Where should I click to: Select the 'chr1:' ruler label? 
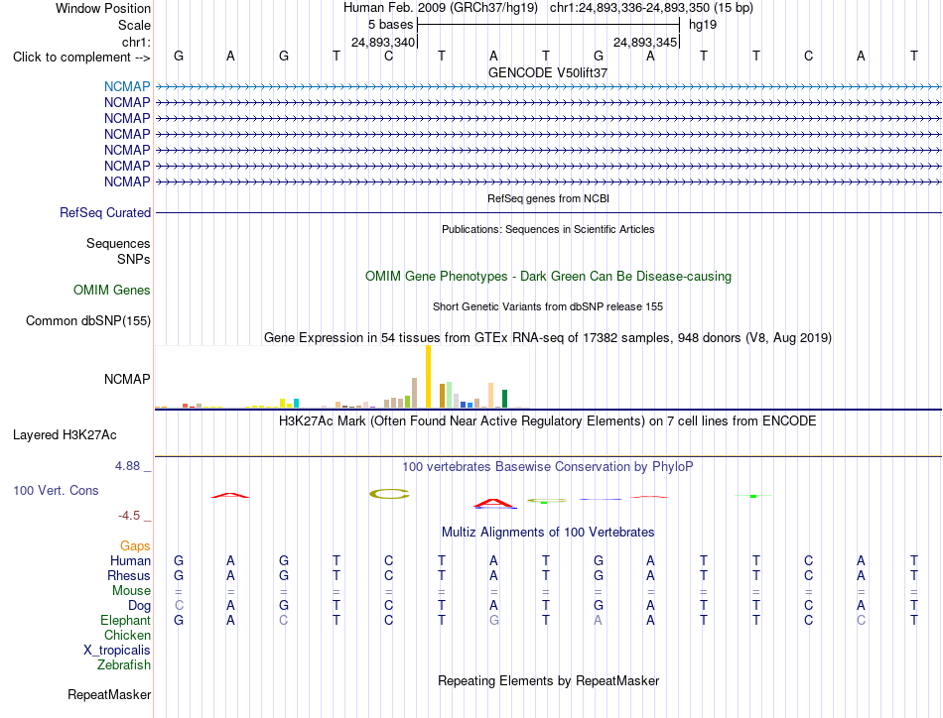pyautogui.click(x=136, y=42)
